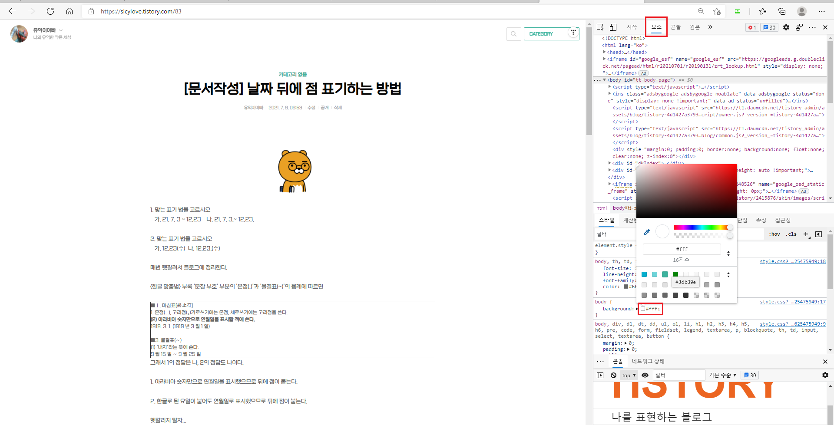Click the red error count badge showing 1

point(752,27)
